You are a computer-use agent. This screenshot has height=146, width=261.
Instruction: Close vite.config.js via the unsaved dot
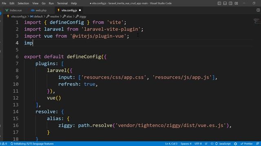point(80,10)
